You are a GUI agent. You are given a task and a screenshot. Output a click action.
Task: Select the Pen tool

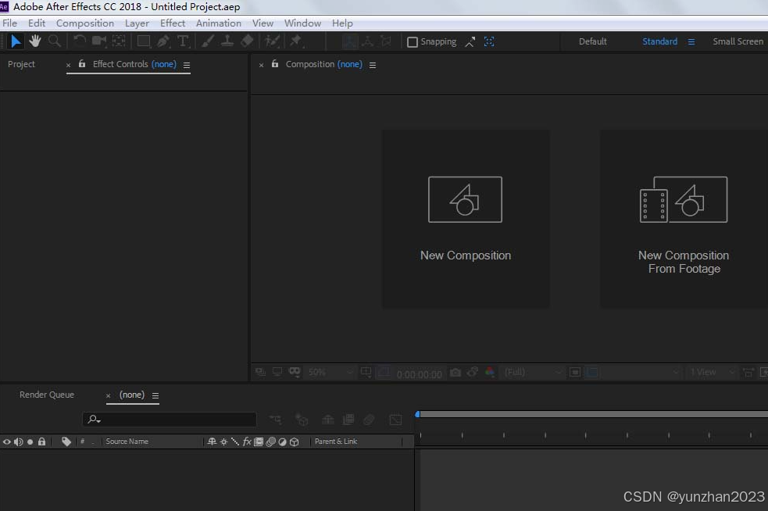(163, 41)
